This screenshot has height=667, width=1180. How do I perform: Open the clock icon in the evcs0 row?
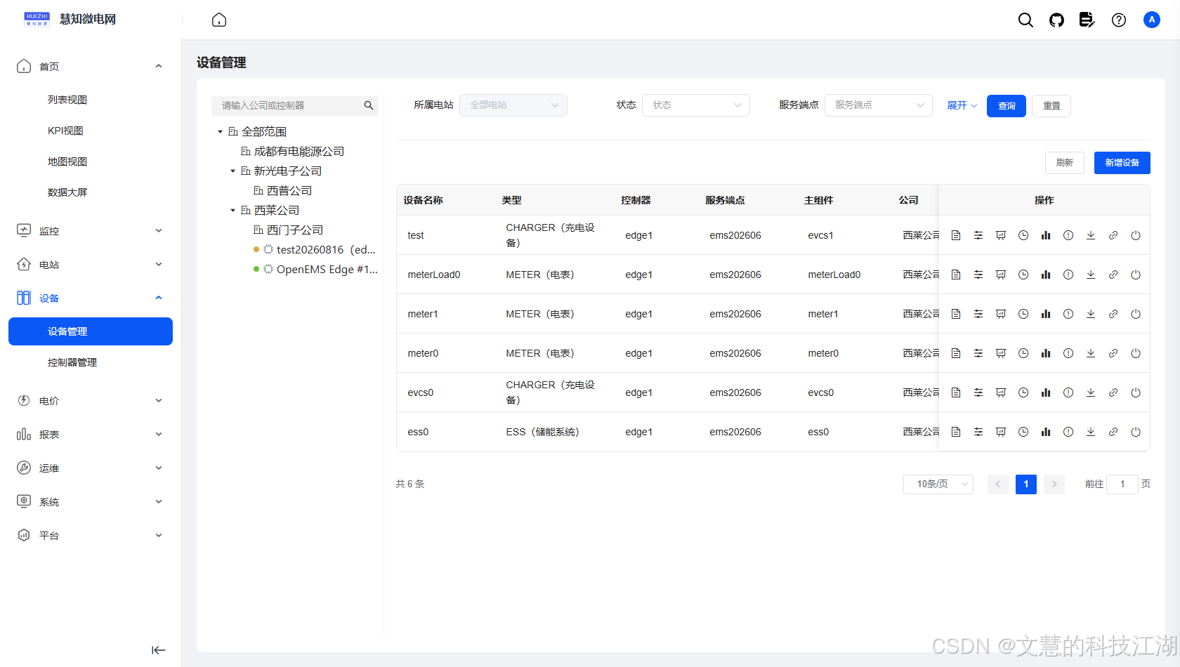click(x=1023, y=392)
